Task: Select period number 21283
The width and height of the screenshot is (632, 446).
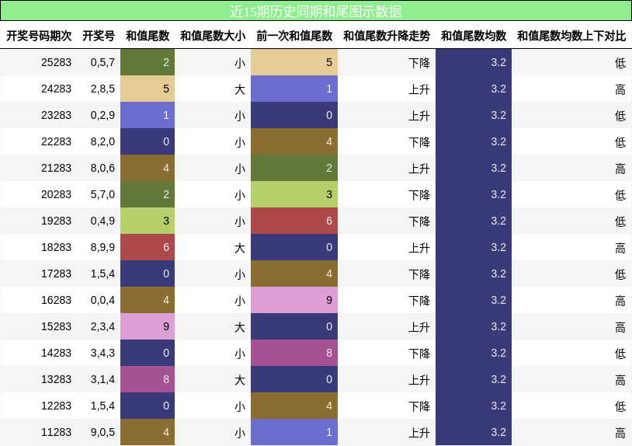Action: point(56,168)
